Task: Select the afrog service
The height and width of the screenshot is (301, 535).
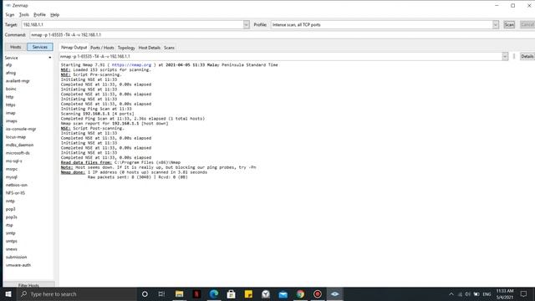Action: [11, 73]
